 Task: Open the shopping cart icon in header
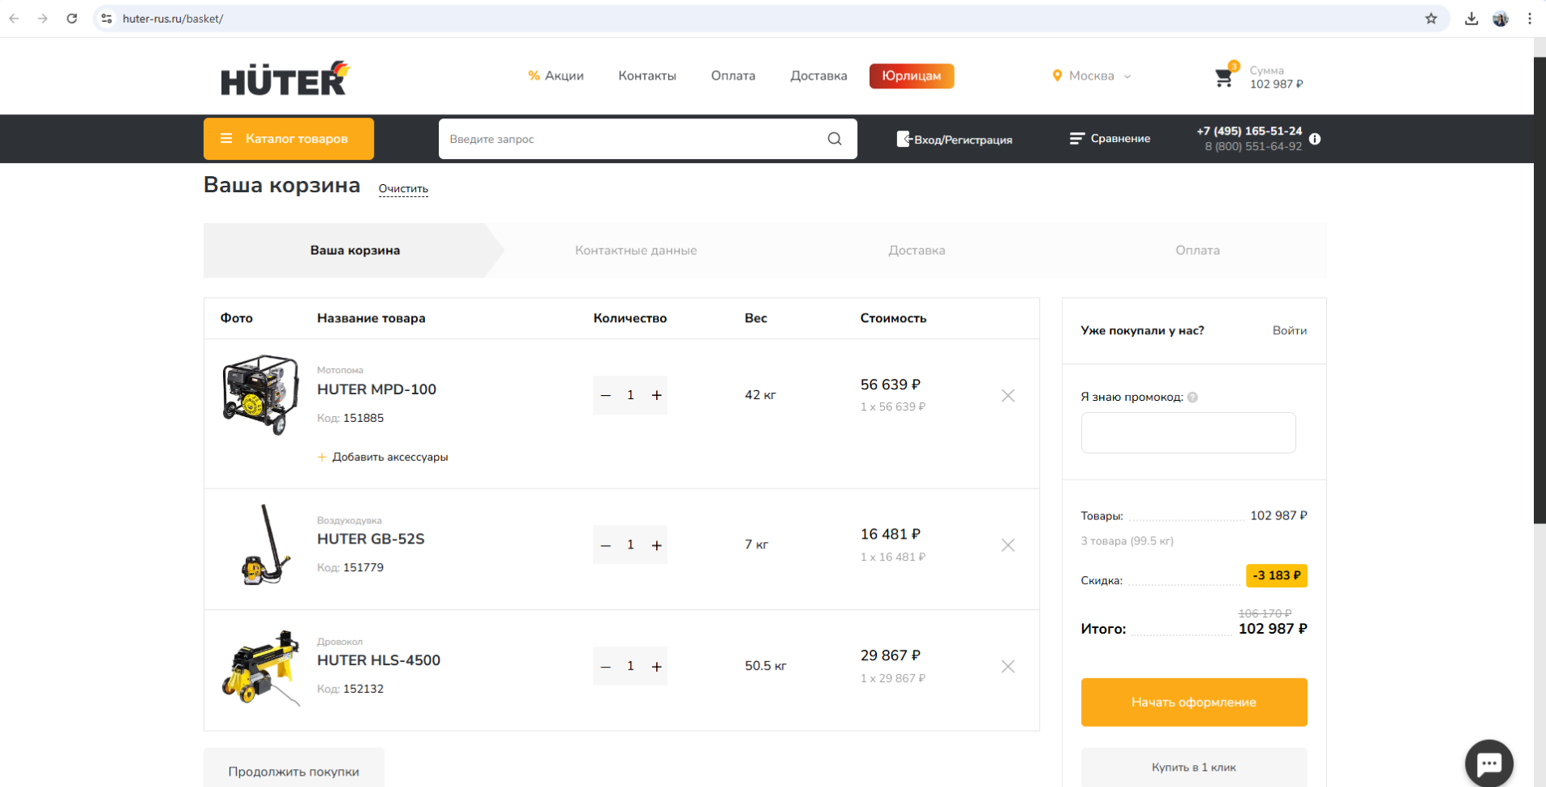point(1224,77)
